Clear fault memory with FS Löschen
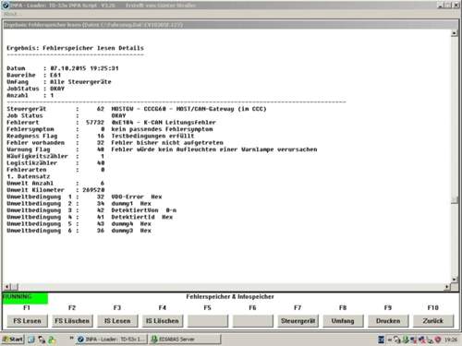The image size is (462, 346). click(x=72, y=321)
